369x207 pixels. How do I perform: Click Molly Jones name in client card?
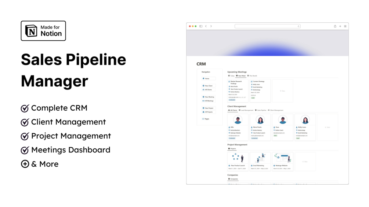pyautogui.click(x=302, y=127)
